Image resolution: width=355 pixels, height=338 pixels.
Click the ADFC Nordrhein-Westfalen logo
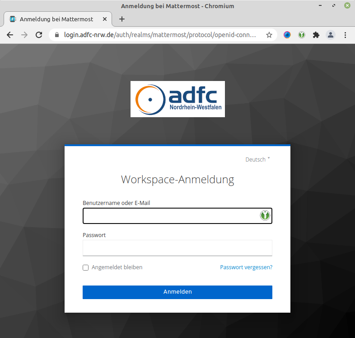click(178, 99)
